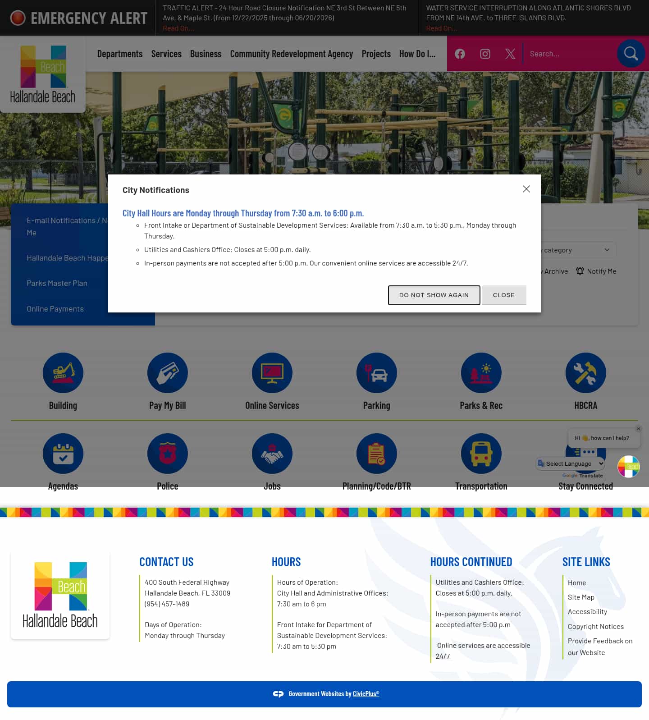Viewport: 649px width, 720px height.
Task: Open the Online Services monitor icon
Action: 272,372
